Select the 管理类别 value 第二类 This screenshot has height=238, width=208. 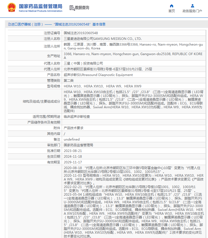pyautogui.click(x=69, y=80)
